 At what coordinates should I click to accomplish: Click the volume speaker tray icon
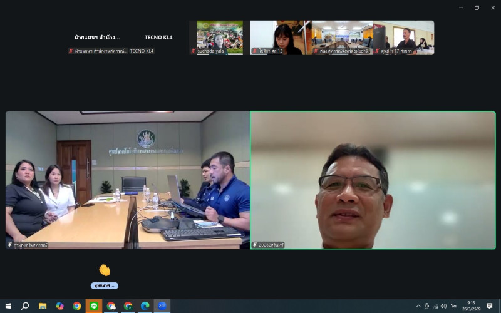click(x=443, y=306)
